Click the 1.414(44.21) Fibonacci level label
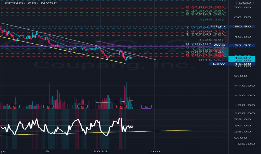Screen dimensions: 261x154 click(205, 31)
